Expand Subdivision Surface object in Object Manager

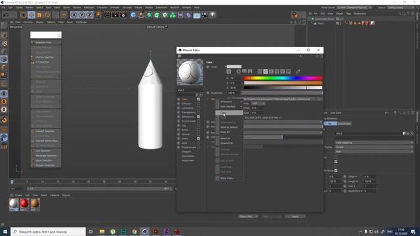click(x=309, y=19)
